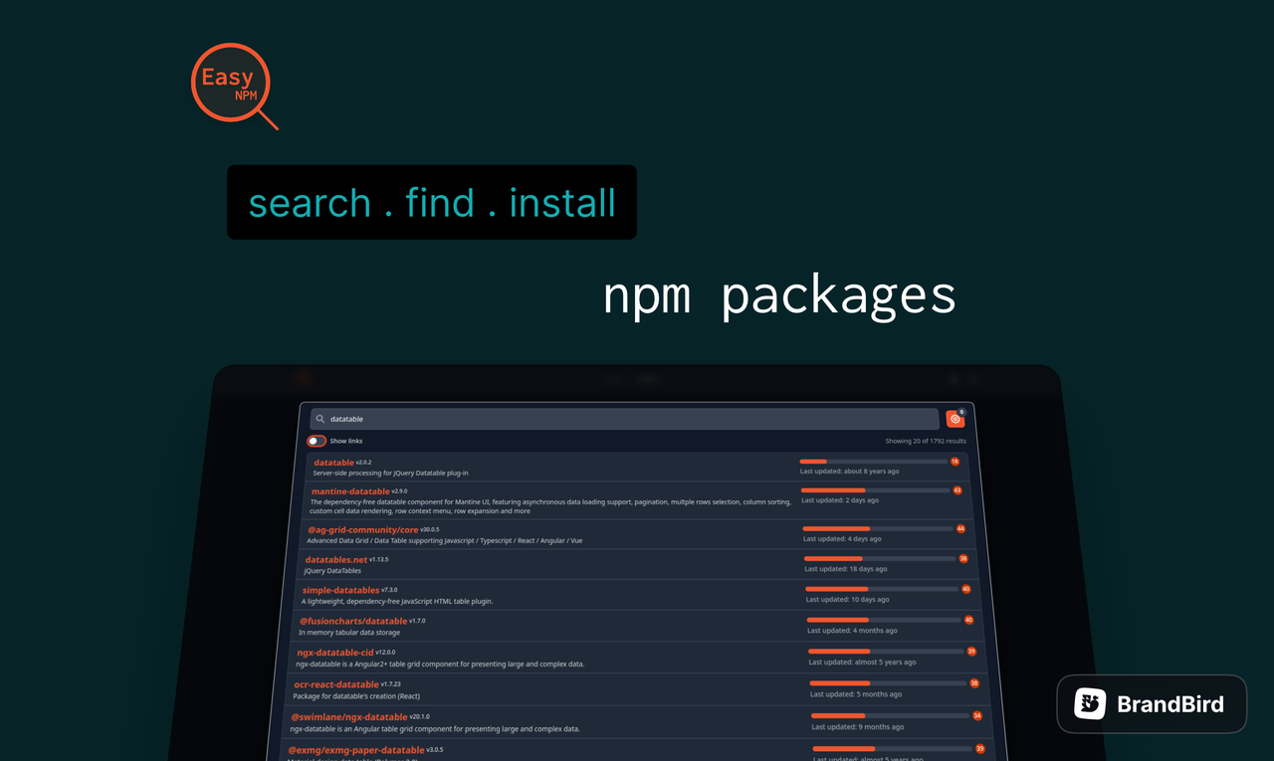Click the "jQuery DataTables" description text
Image resolution: width=1274 pixels, height=761 pixels.
(x=332, y=571)
